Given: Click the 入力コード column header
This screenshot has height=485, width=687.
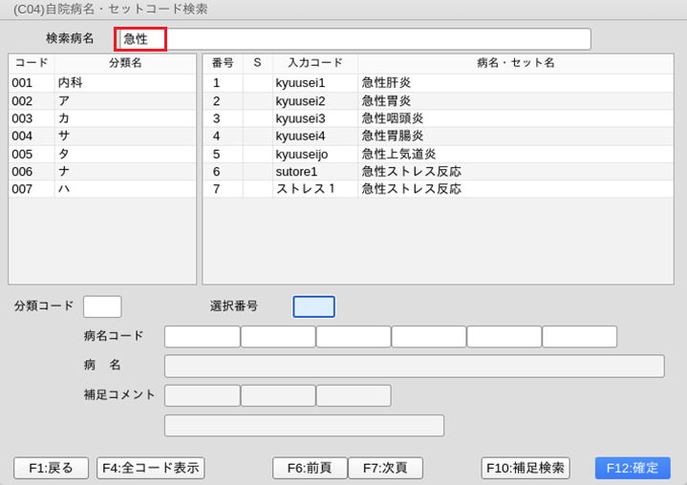Looking at the screenshot, I should click(x=314, y=63).
